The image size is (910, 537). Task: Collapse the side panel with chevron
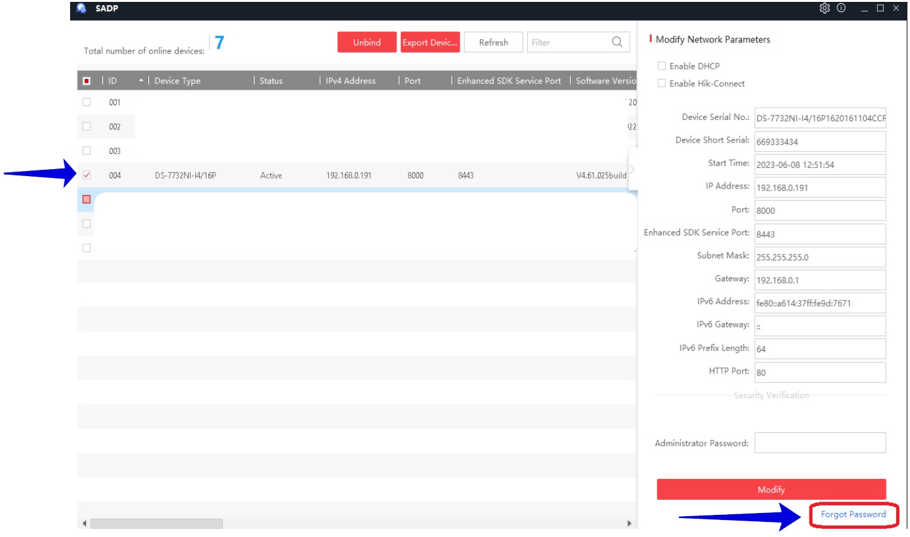pos(632,169)
